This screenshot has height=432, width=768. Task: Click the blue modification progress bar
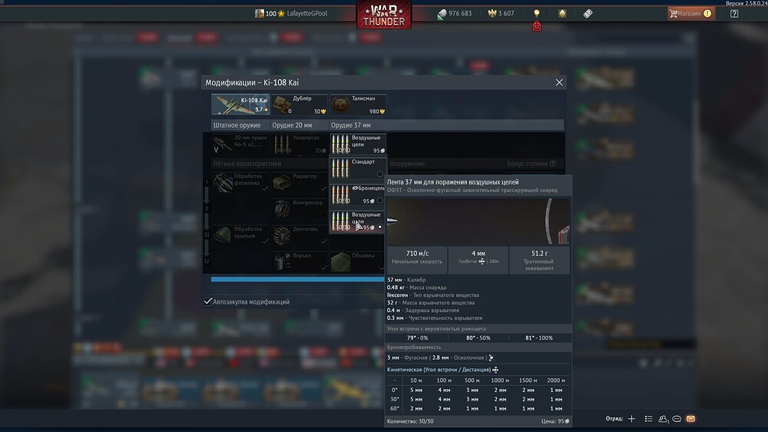point(297,280)
